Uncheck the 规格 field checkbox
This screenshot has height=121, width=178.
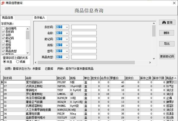pos(3,44)
